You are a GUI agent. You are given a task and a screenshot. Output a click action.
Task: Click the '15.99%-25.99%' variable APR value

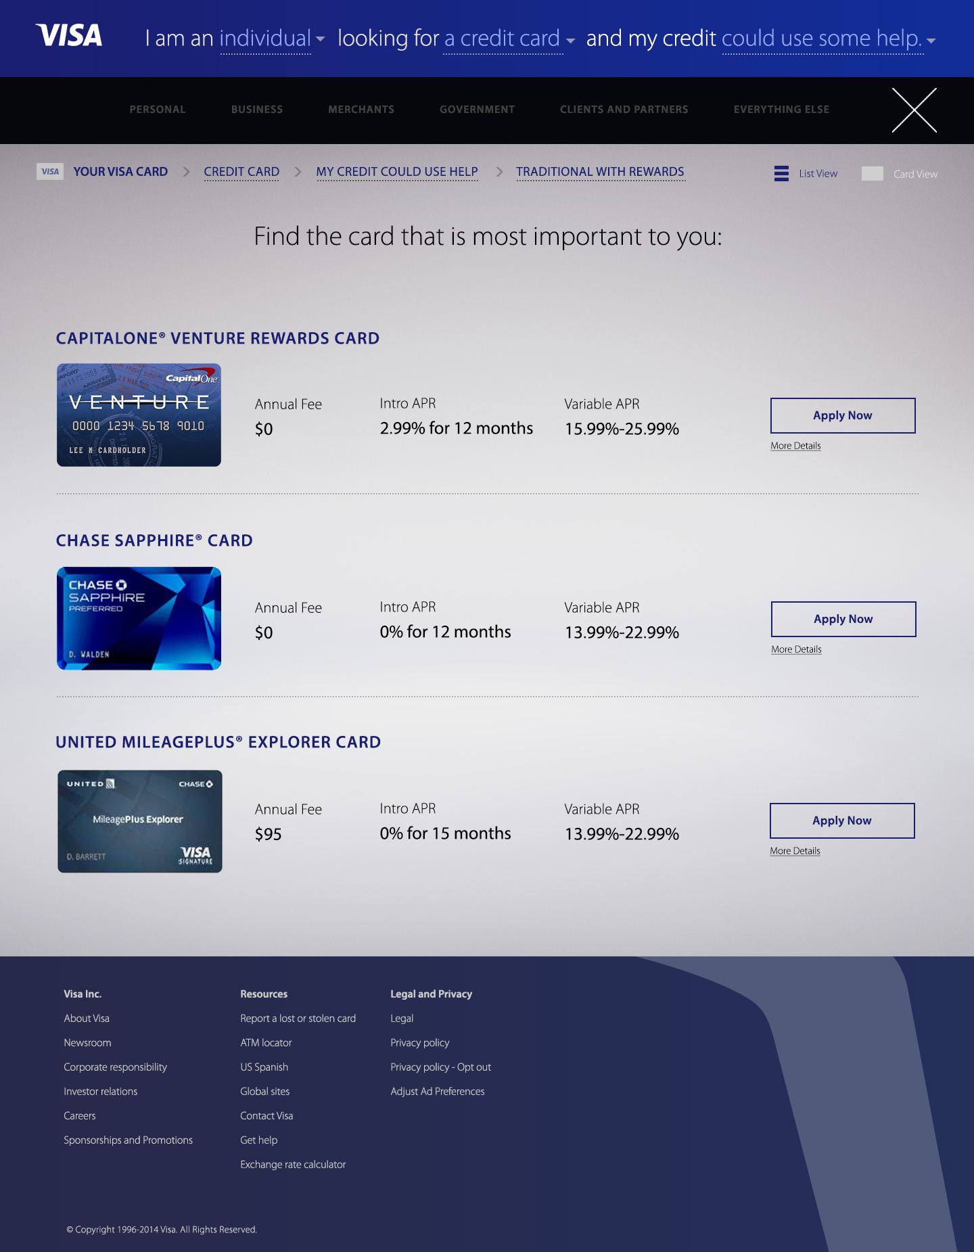pos(622,429)
